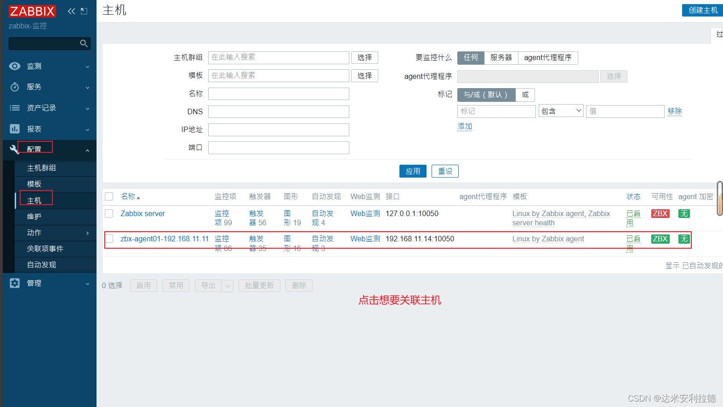Check the Zabbix server row checkbox
The image size is (723, 407).
point(109,213)
